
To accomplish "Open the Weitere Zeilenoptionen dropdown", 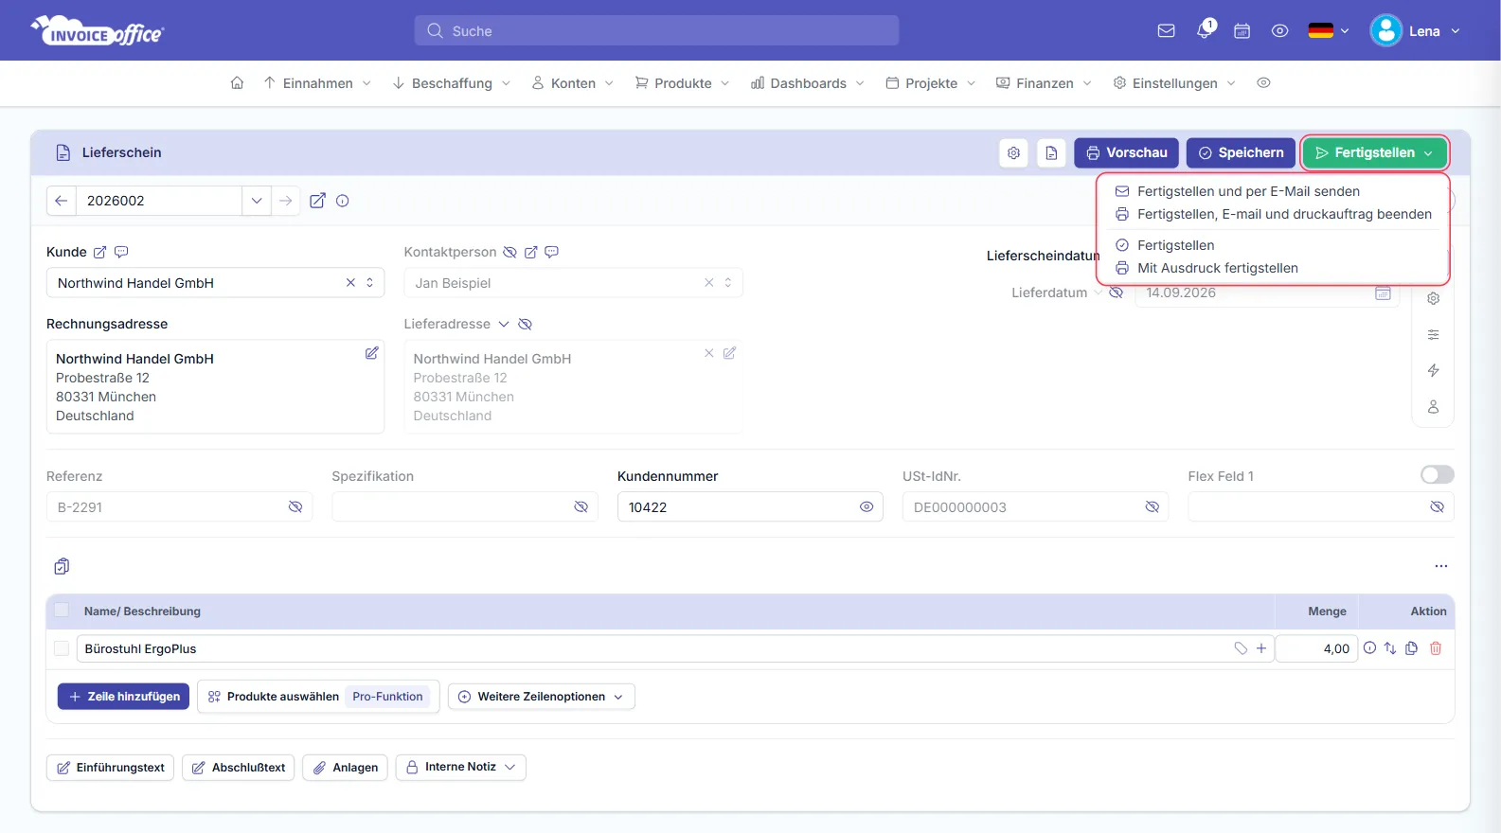I will coord(541,697).
